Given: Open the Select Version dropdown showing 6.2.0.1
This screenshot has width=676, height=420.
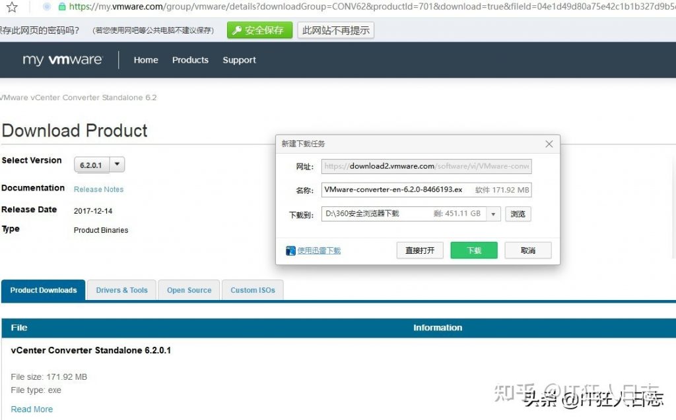Looking at the screenshot, I should (x=92, y=164).
